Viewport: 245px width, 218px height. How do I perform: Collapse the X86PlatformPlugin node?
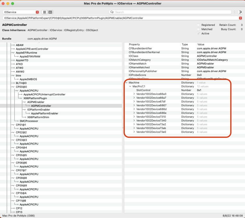point(21,98)
